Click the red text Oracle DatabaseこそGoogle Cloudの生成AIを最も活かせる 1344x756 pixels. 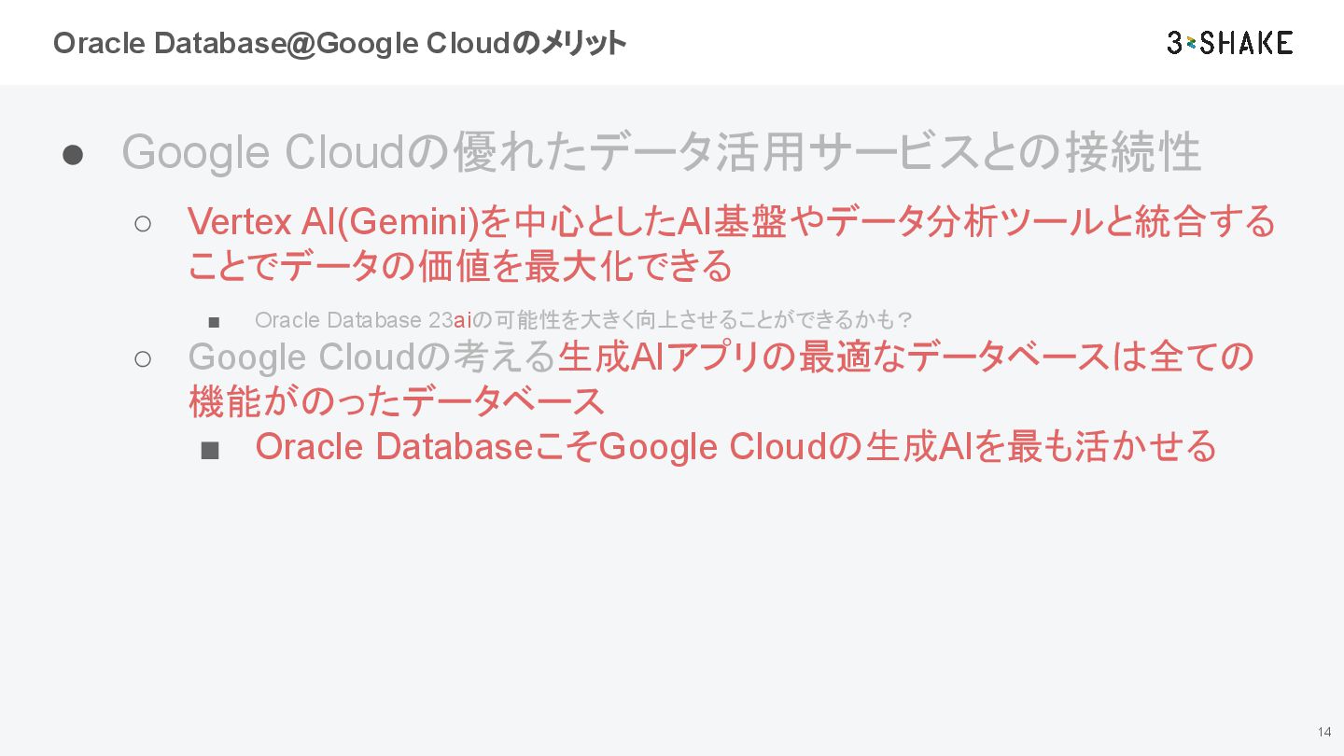[735, 447]
